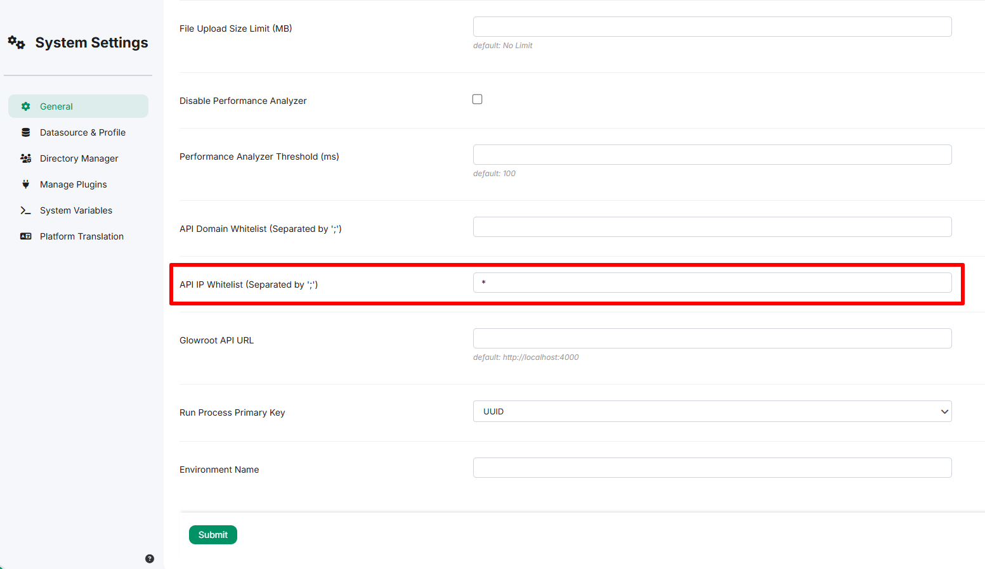Focus the Glowroot API URL field
This screenshot has width=985, height=569.
(712, 338)
